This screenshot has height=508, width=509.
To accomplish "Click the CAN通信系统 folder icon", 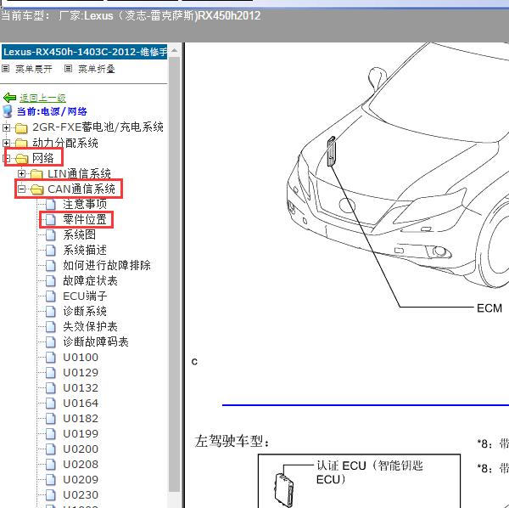I will (36, 189).
